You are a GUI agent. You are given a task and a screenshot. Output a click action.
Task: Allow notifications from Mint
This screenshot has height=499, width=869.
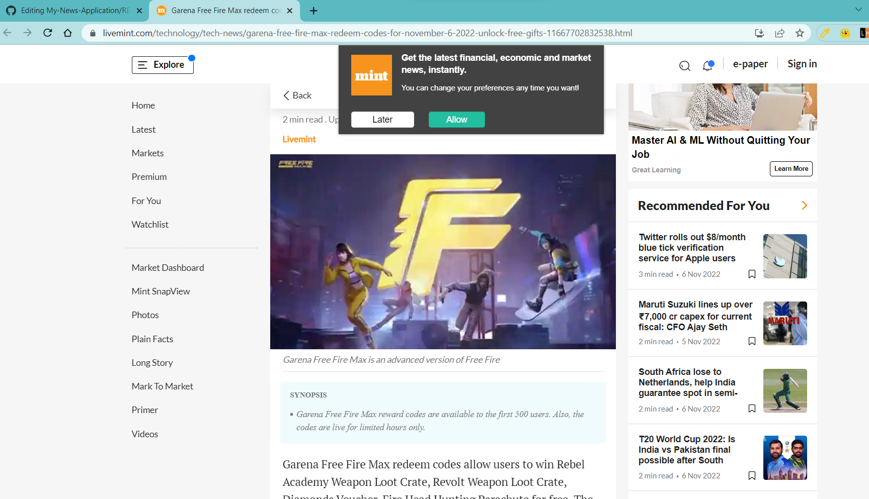tap(456, 120)
